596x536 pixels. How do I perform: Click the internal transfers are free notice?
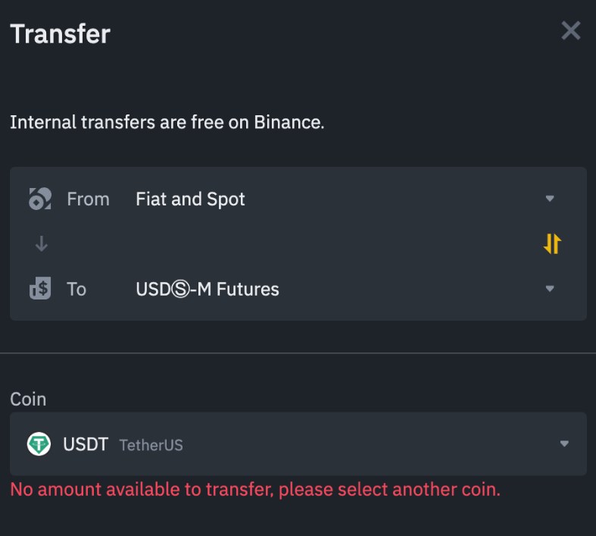pos(167,122)
